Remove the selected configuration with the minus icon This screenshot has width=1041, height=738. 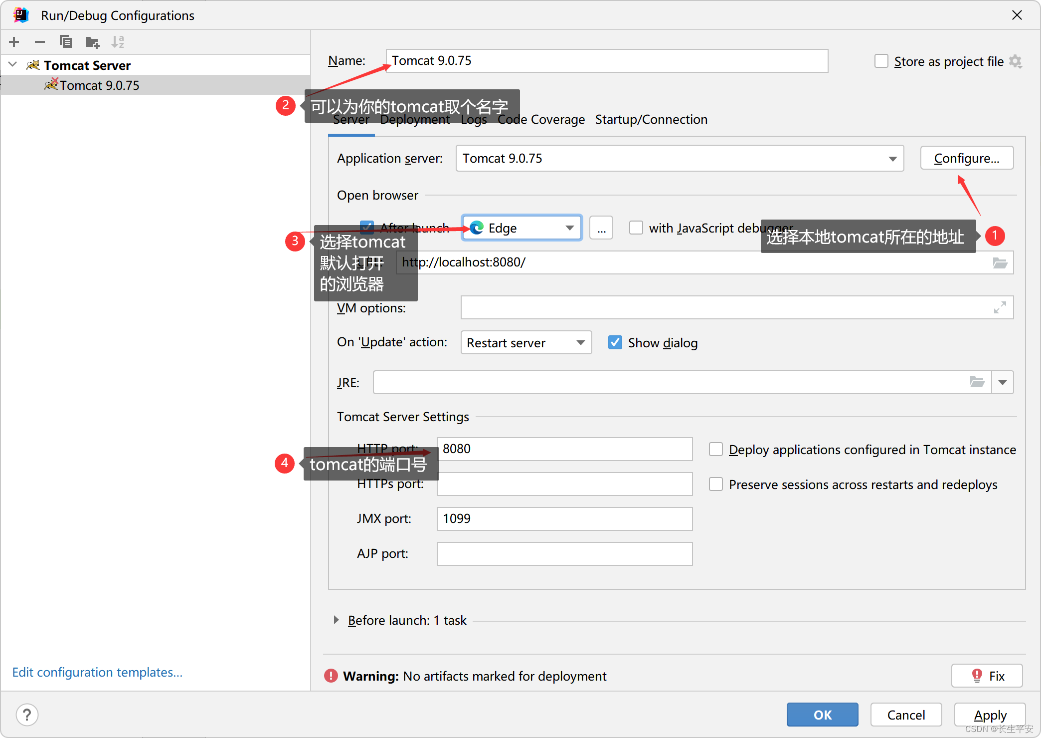[x=40, y=42]
